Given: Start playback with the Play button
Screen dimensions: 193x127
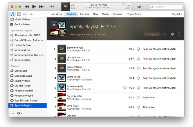Looking at the screenshot, I should click(x=34, y=6).
